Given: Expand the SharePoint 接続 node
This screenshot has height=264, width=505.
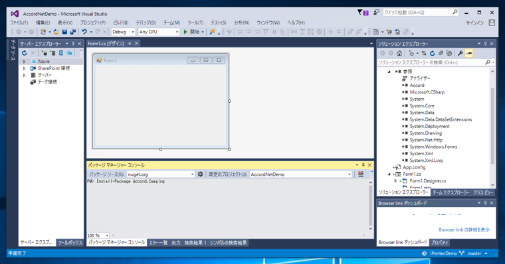Looking at the screenshot, I should pos(24,68).
